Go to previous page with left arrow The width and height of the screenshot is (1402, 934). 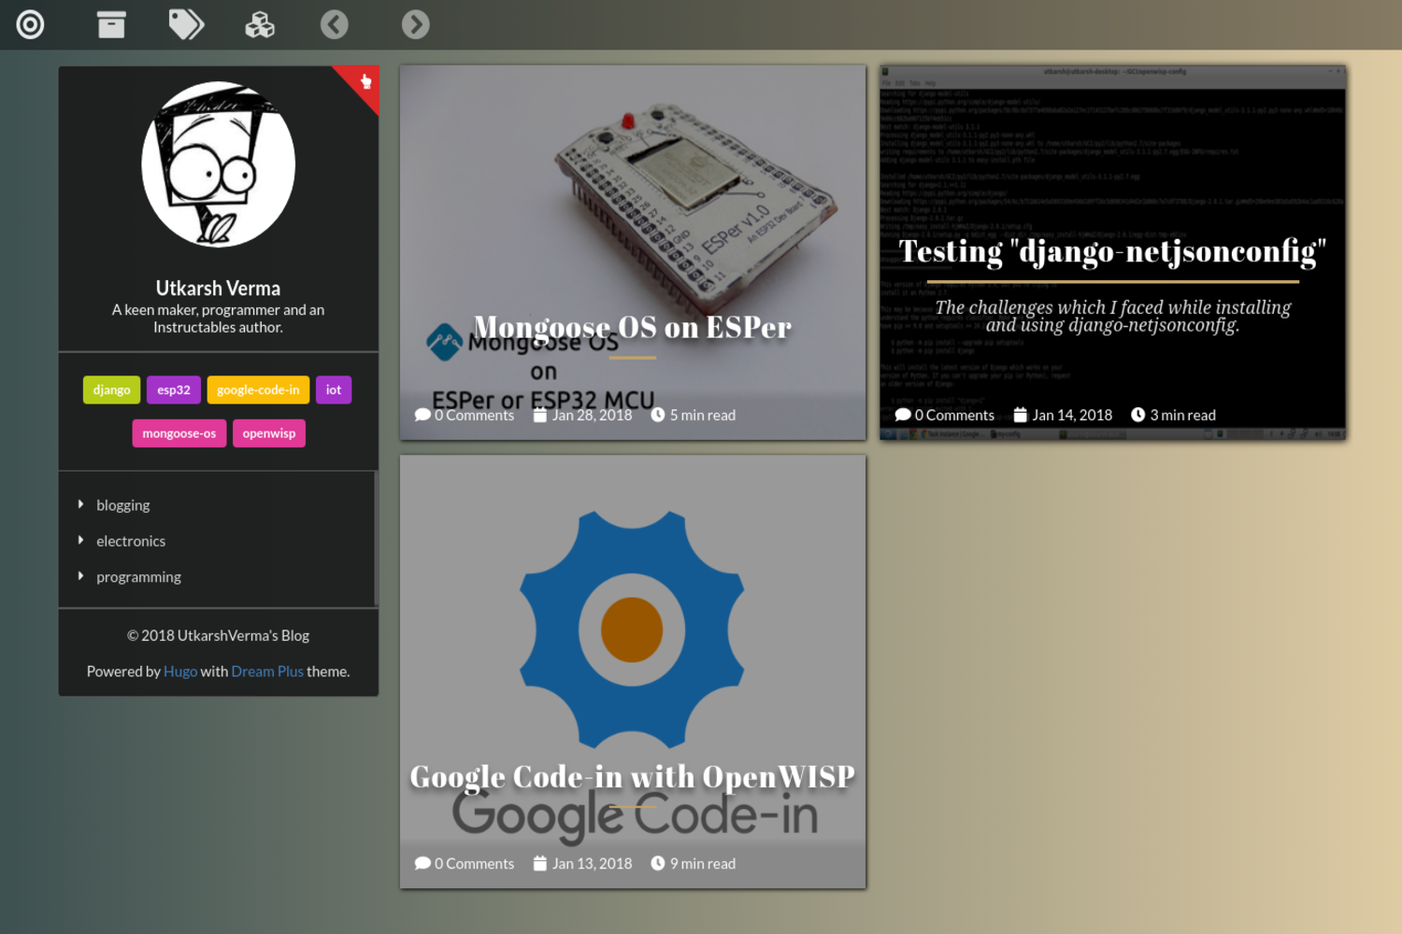click(335, 24)
